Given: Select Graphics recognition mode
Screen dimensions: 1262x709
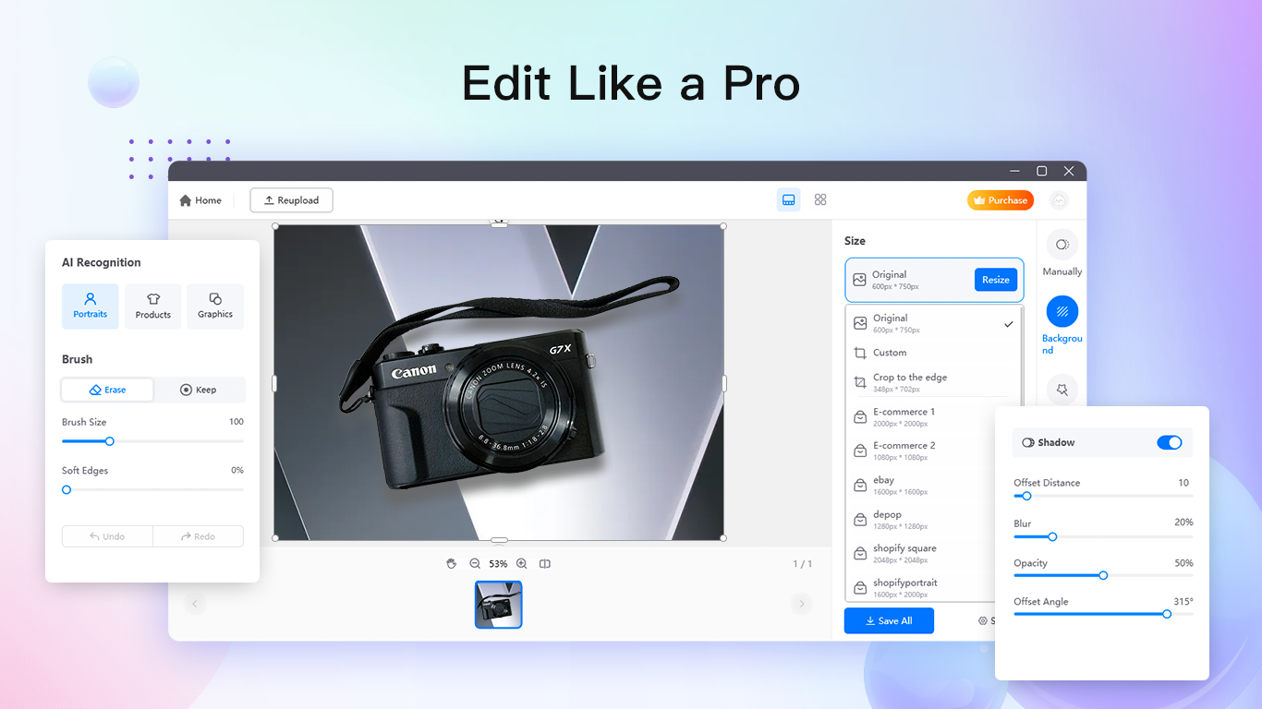Looking at the screenshot, I should [x=215, y=306].
